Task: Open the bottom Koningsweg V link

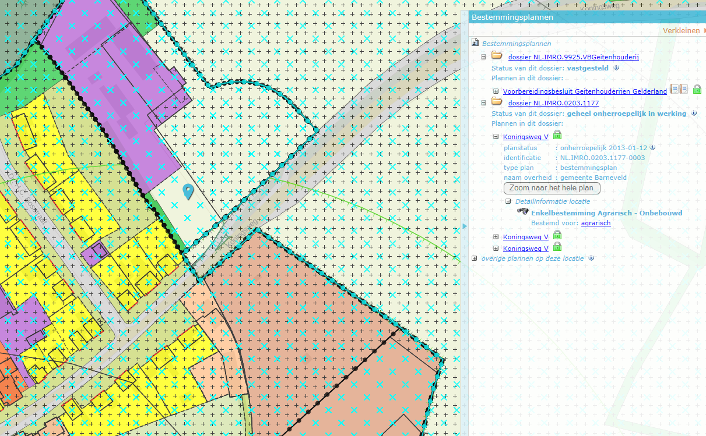Action: tap(526, 249)
